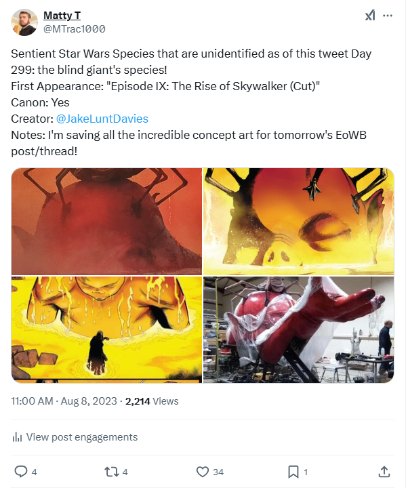This screenshot has height=488, width=408.
Task: Open the @MTrac1000 handle link
Action: tap(74, 28)
